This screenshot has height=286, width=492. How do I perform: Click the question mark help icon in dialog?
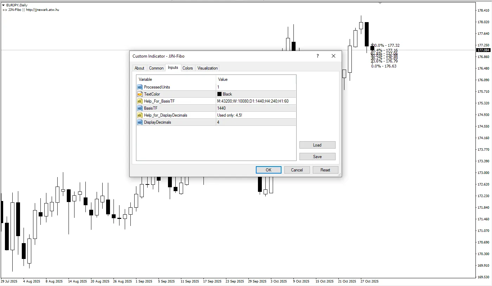(318, 56)
